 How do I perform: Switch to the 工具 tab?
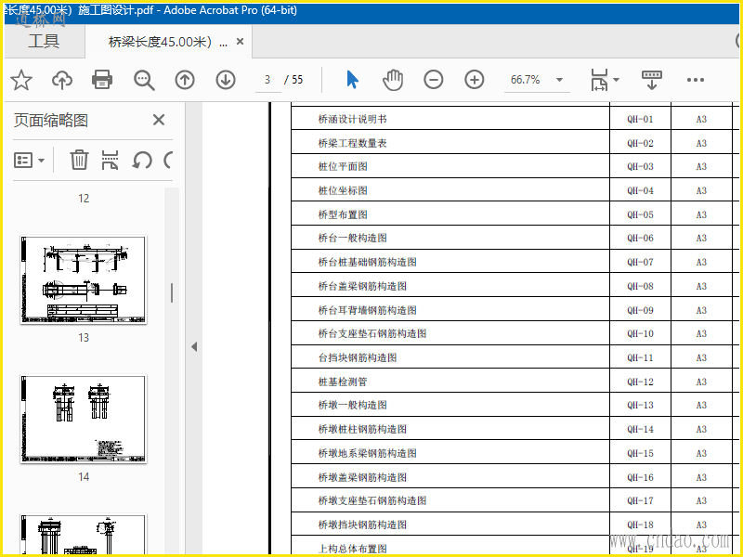tap(44, 41)
